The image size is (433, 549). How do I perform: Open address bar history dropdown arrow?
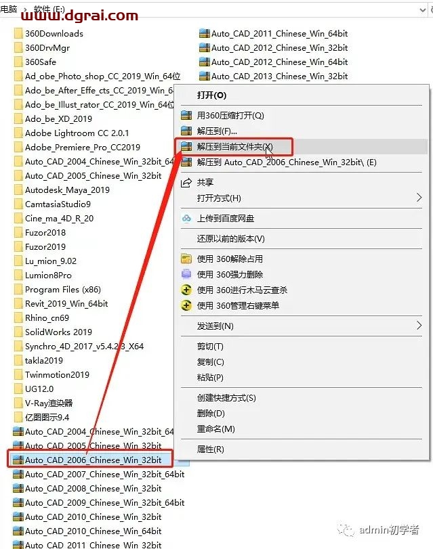(423, 11)
